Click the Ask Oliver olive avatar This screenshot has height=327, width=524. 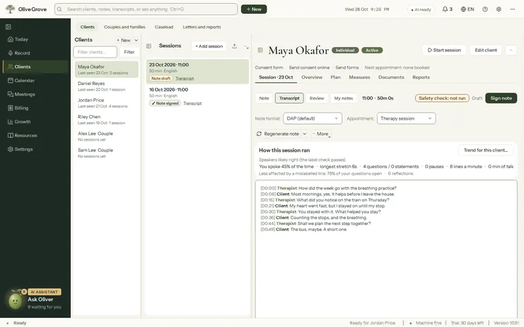[x=15, y=301]
